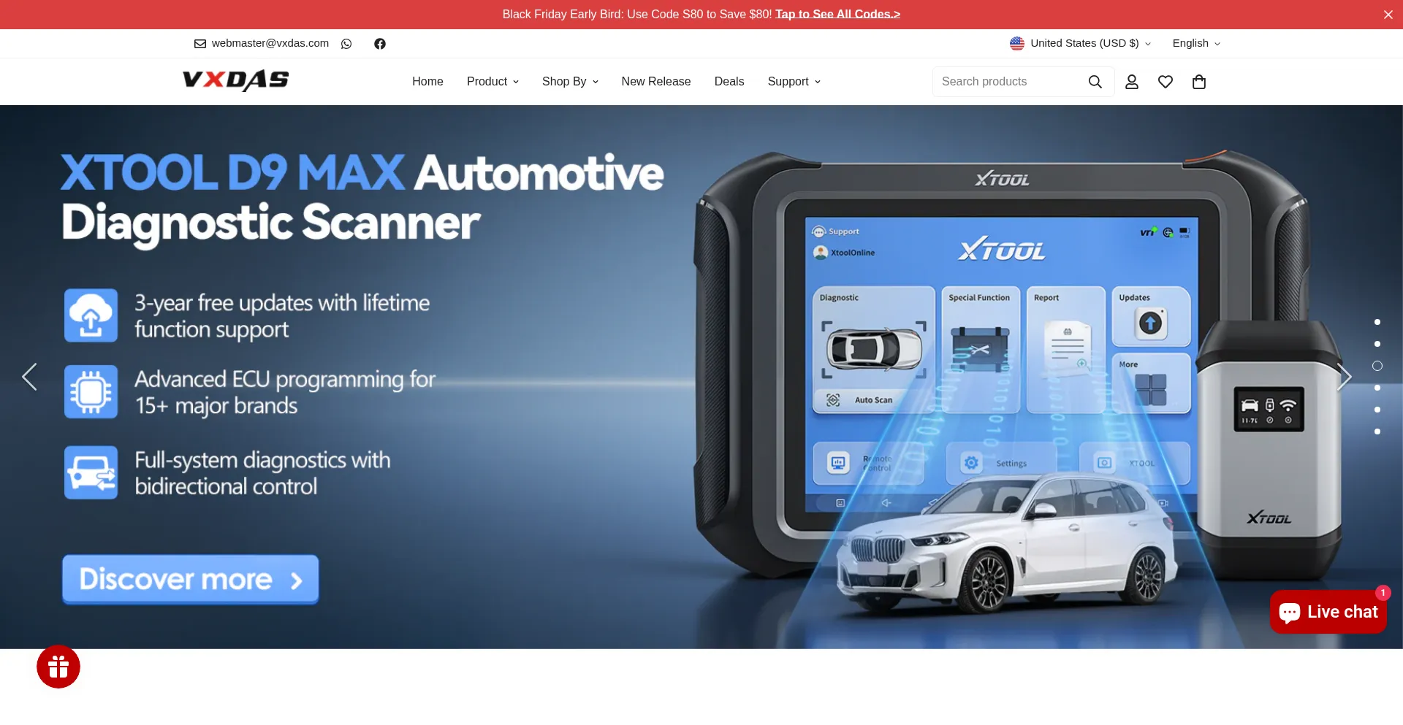Click the WhatsApp contact icon
Viewport: 1403px width, 725px height.
[x=346, y=44]
